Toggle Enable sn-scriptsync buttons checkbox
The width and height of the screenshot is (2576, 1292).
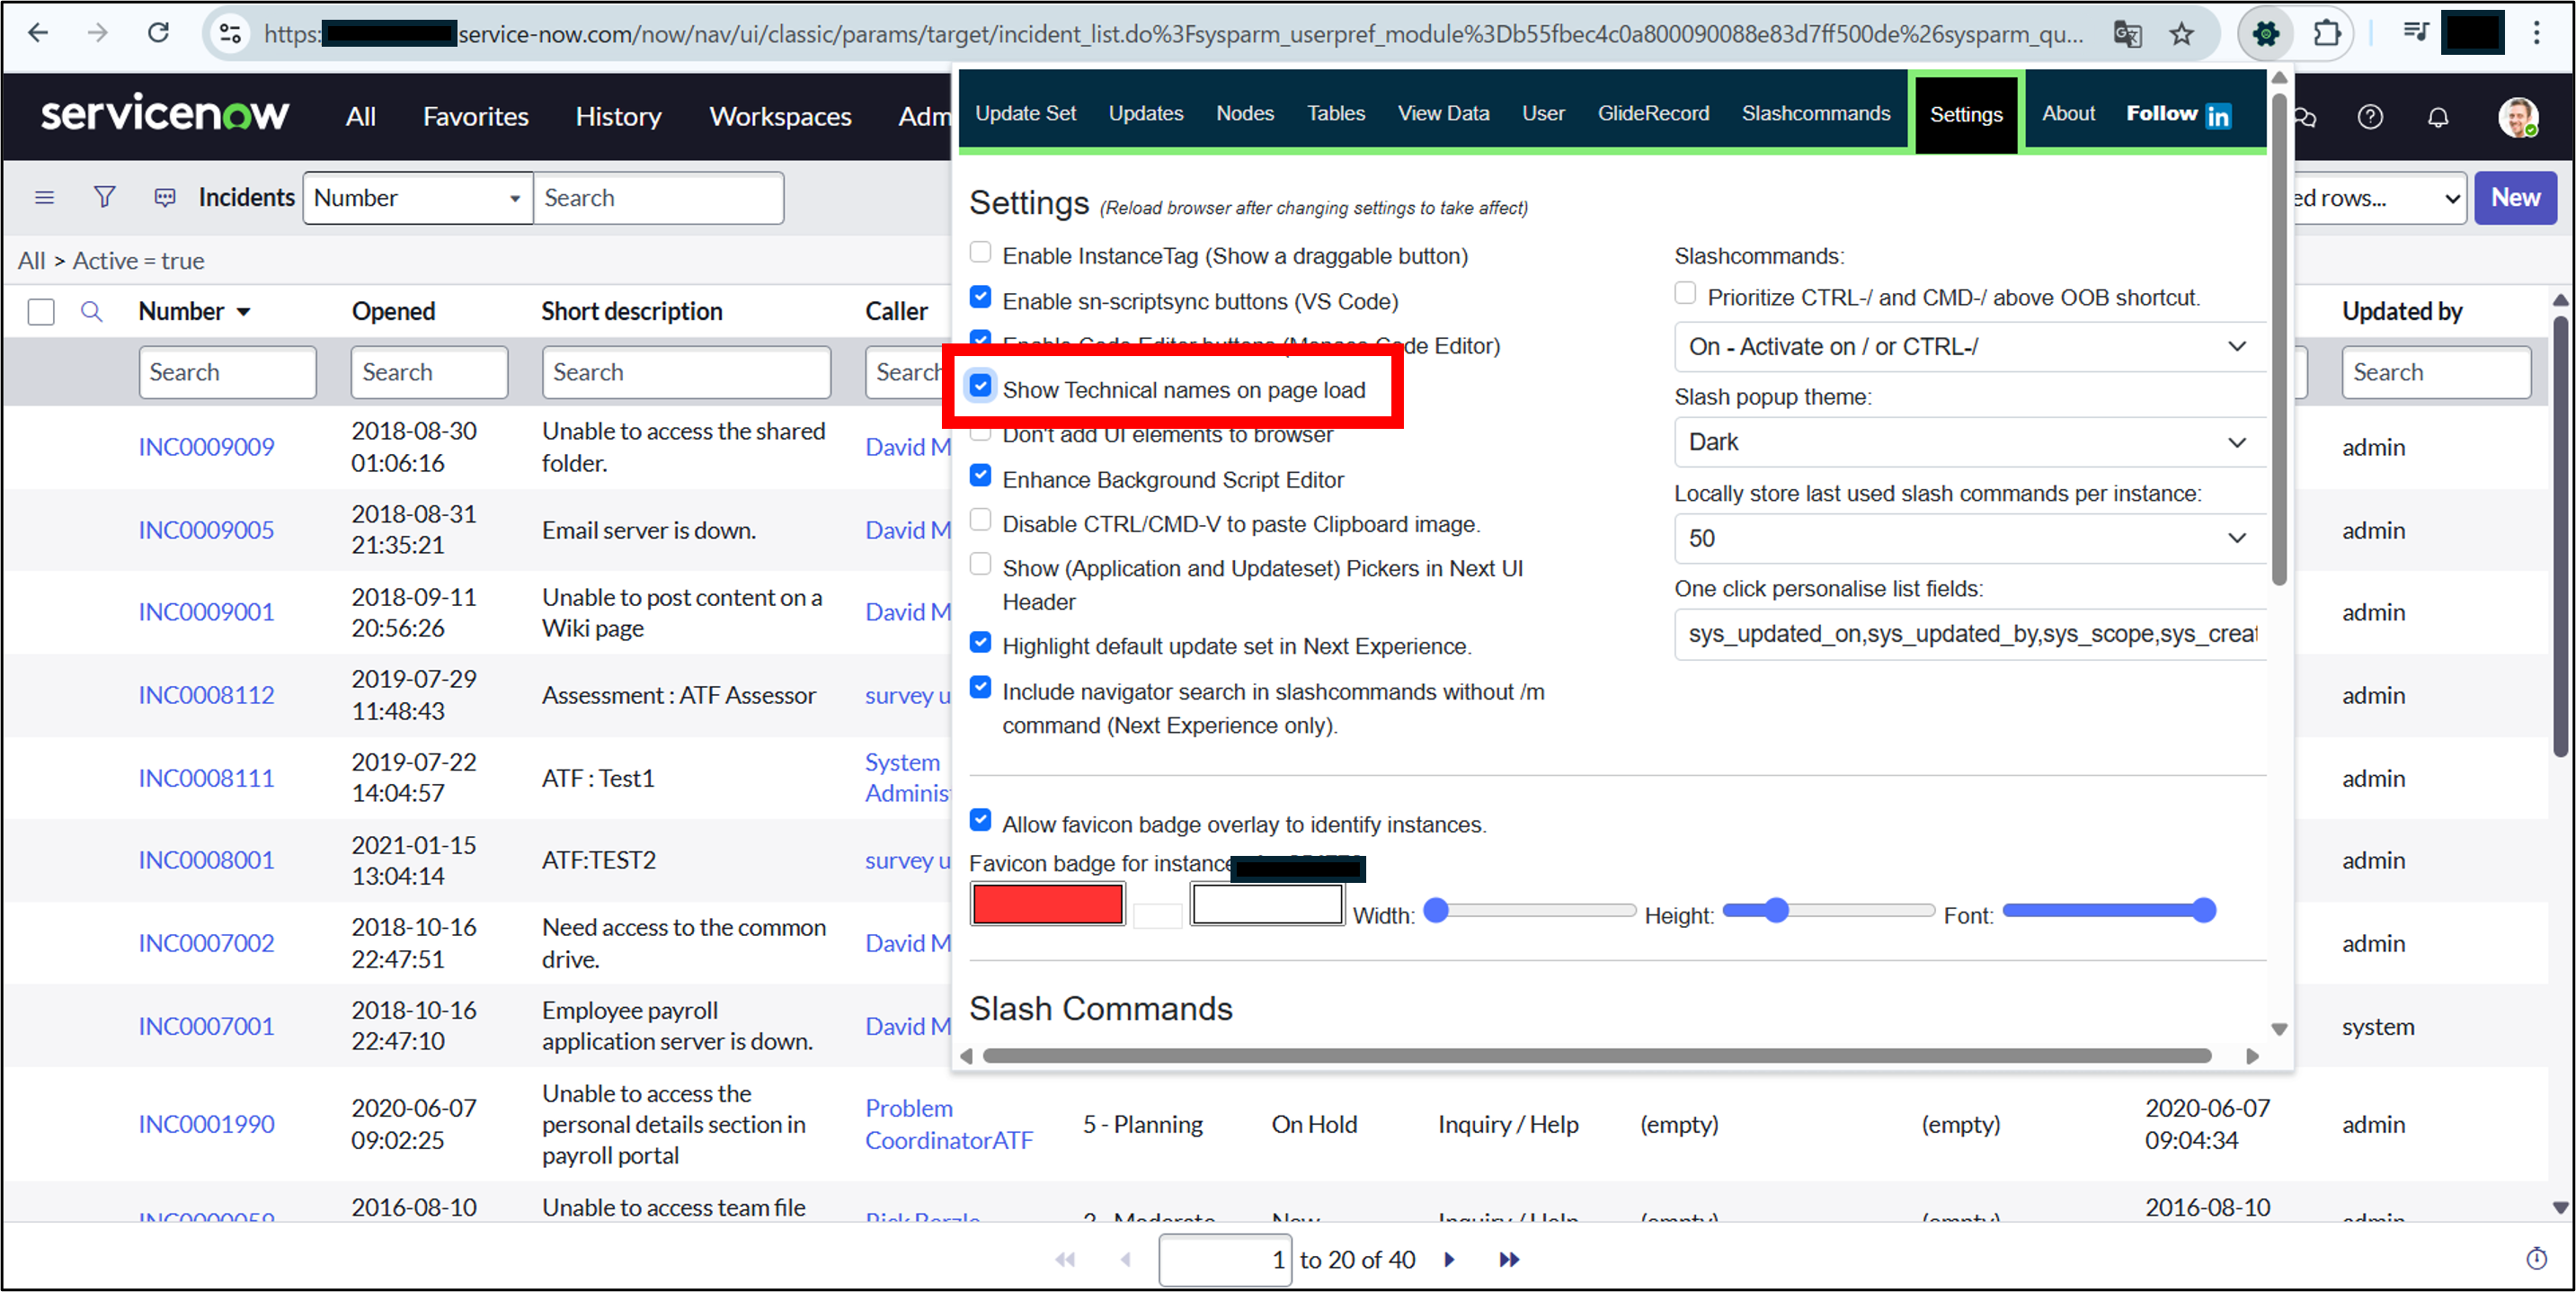[981, 297]
